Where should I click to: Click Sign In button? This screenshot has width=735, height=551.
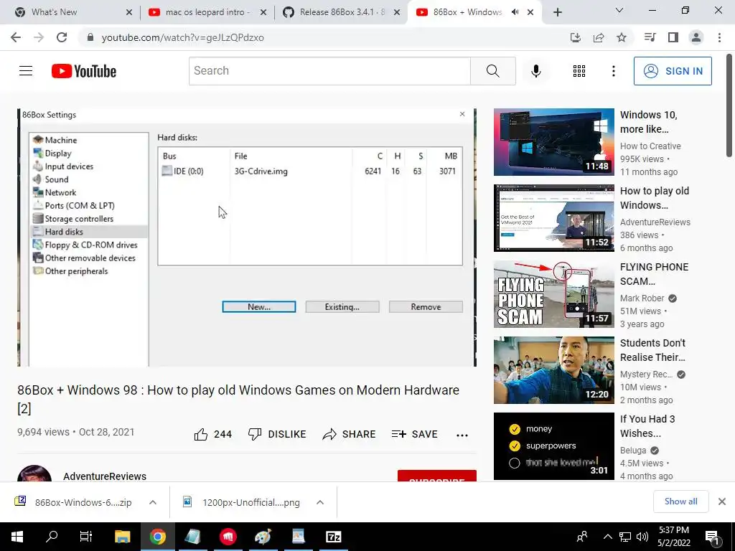click(x=673, y=71)
